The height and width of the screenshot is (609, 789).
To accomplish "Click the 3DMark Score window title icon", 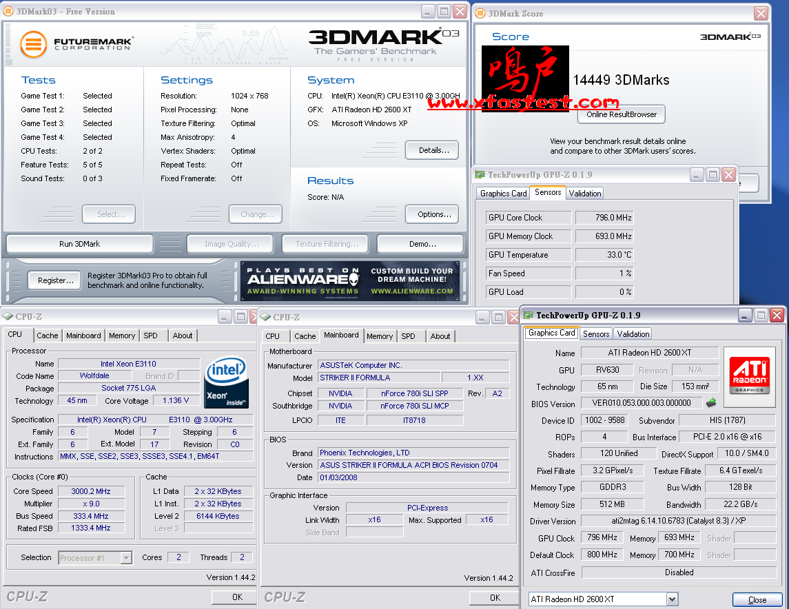I will coord(480,13).
